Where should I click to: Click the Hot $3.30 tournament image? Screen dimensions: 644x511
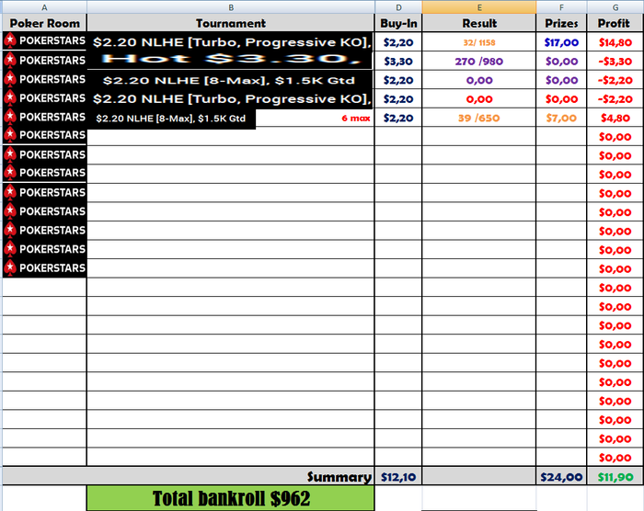coord(230,60)
